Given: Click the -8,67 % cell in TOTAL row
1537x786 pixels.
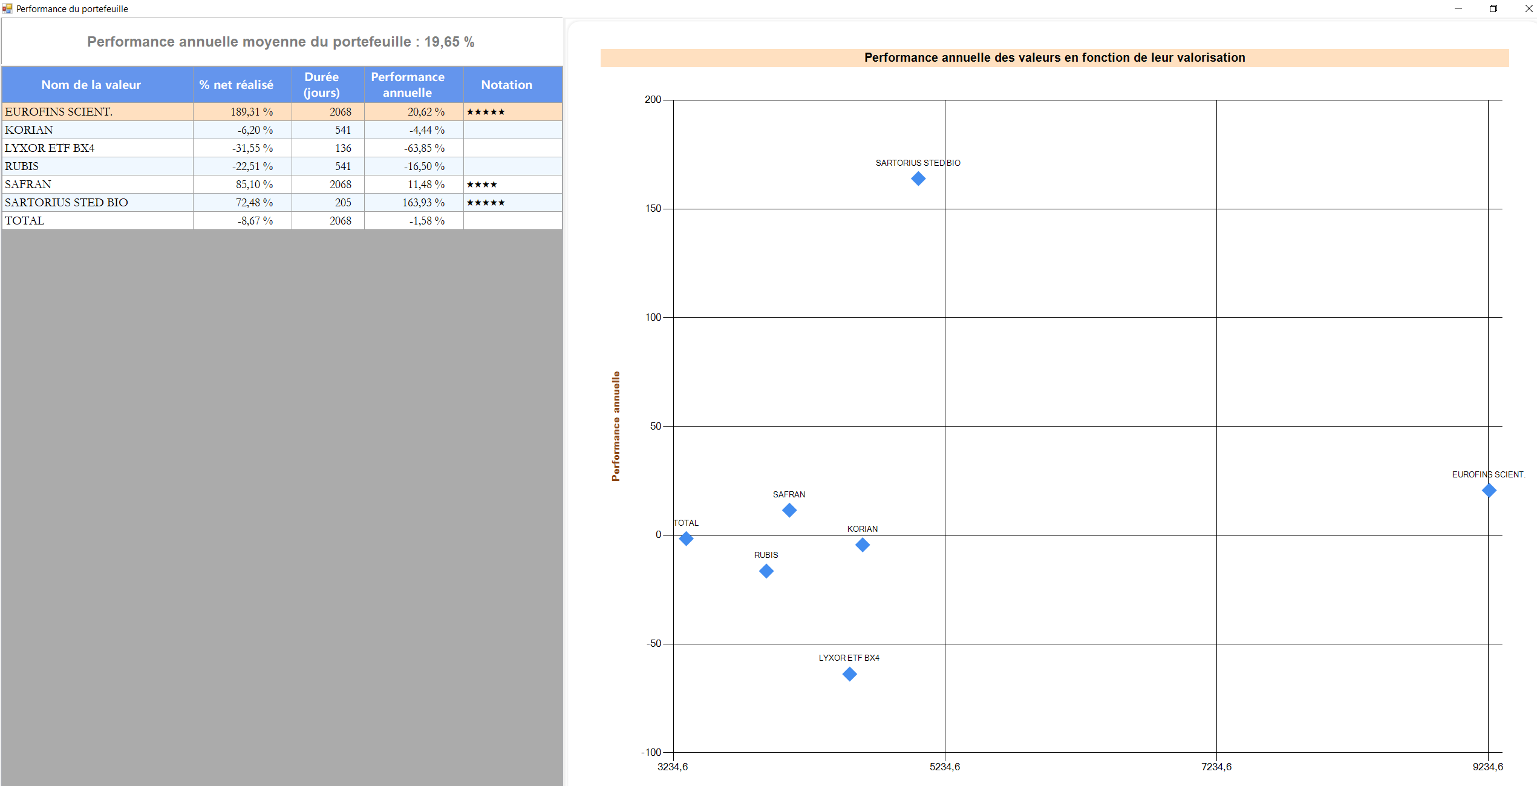Looking at the screenshot, I should tap(243, 221).
